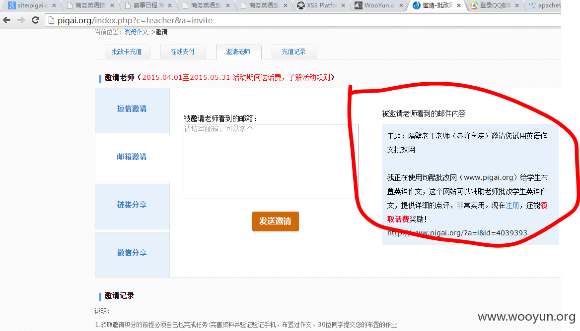Open the red 了解活动规则 link

coord(309,77)
